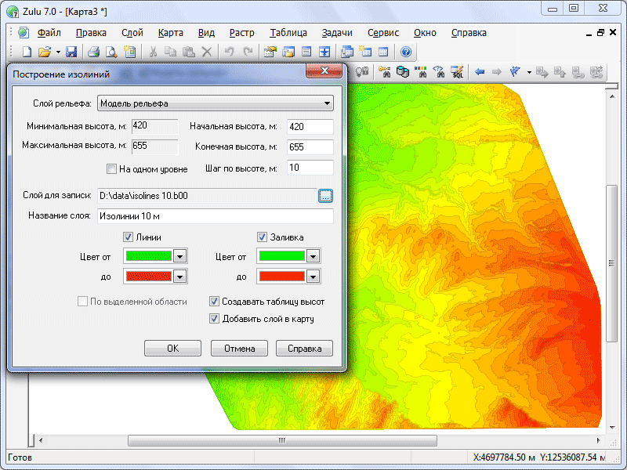The width and height of the screenshot is (627, 470).
Task: Click the Шаг по высоте input field
Action: coord(310,168)
